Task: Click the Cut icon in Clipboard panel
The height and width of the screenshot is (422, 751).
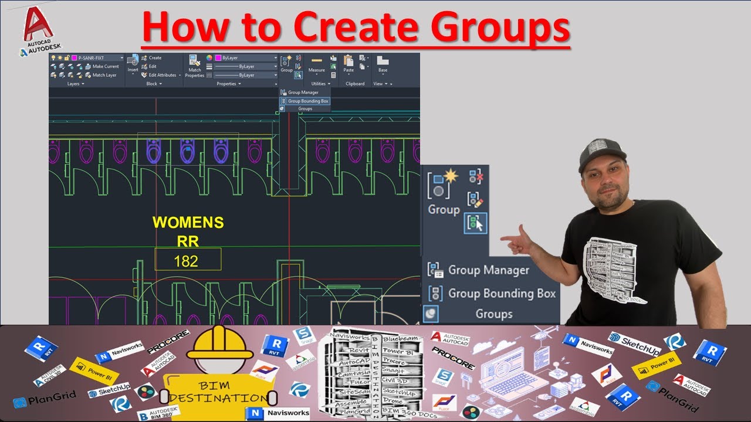Action: [x=362, y=58]
